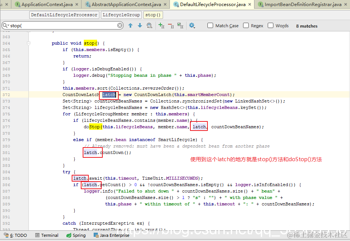Open the Spring tool window
Viewport: 350px width, 241px height.
tap(76, 235)
